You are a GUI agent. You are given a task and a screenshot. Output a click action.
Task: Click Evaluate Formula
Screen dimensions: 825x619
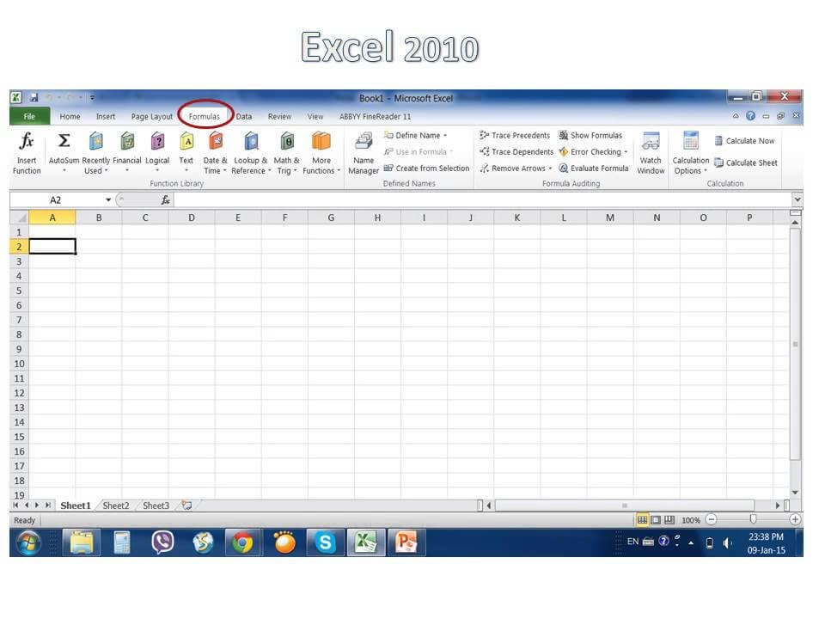594,168
